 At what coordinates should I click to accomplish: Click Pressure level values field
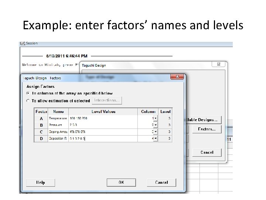103,125
